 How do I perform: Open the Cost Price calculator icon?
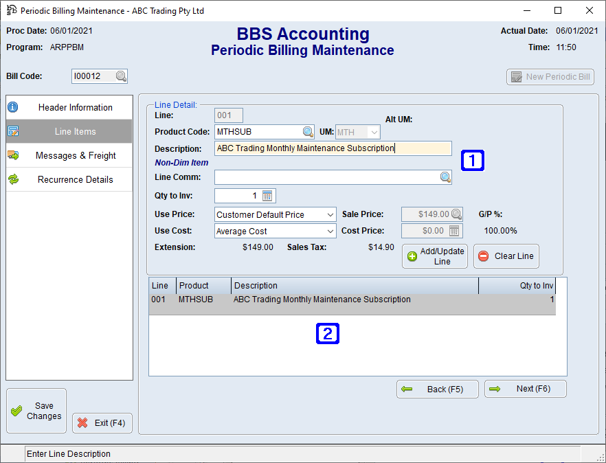coord(453,231)
